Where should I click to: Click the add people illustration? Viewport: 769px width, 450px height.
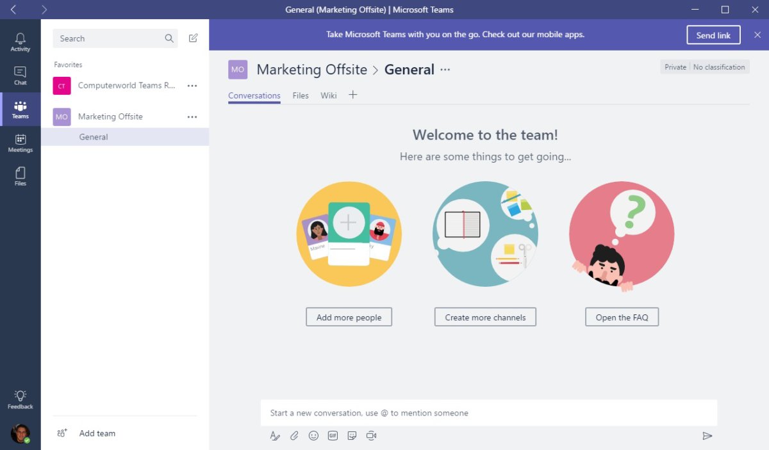[x=349, y=234]
